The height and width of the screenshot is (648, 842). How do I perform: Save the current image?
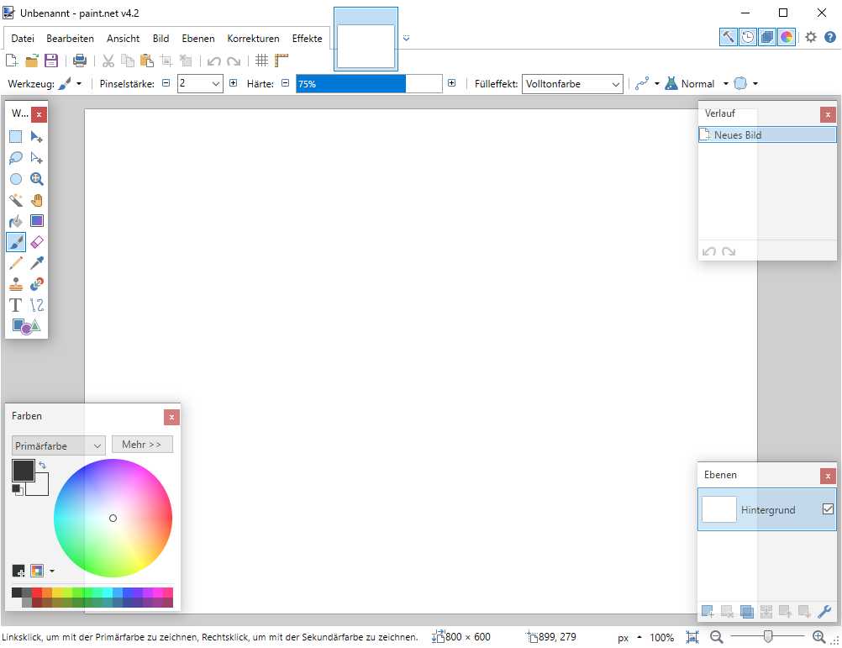[51, 61]
